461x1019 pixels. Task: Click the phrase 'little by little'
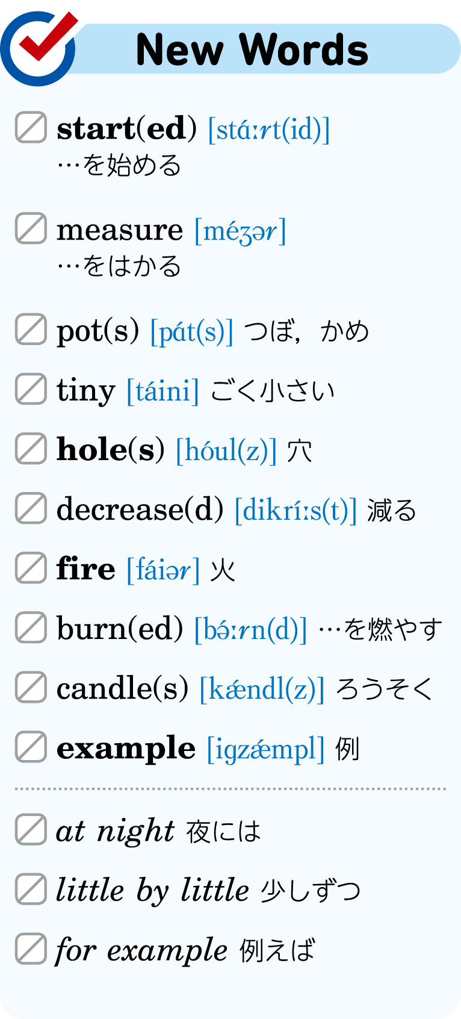click(x=152, y=891)
